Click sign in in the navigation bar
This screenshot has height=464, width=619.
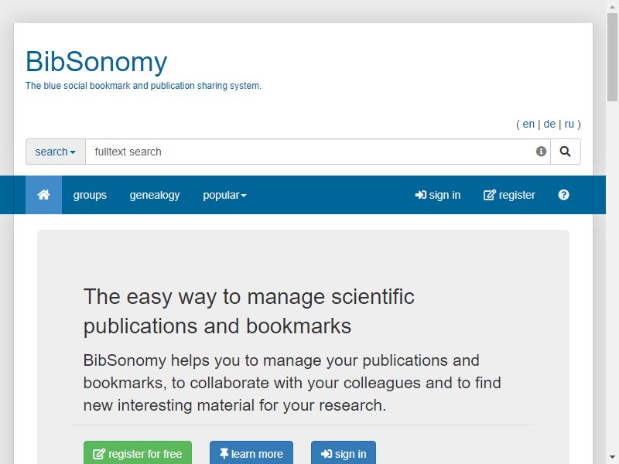[x=437, y=195]
